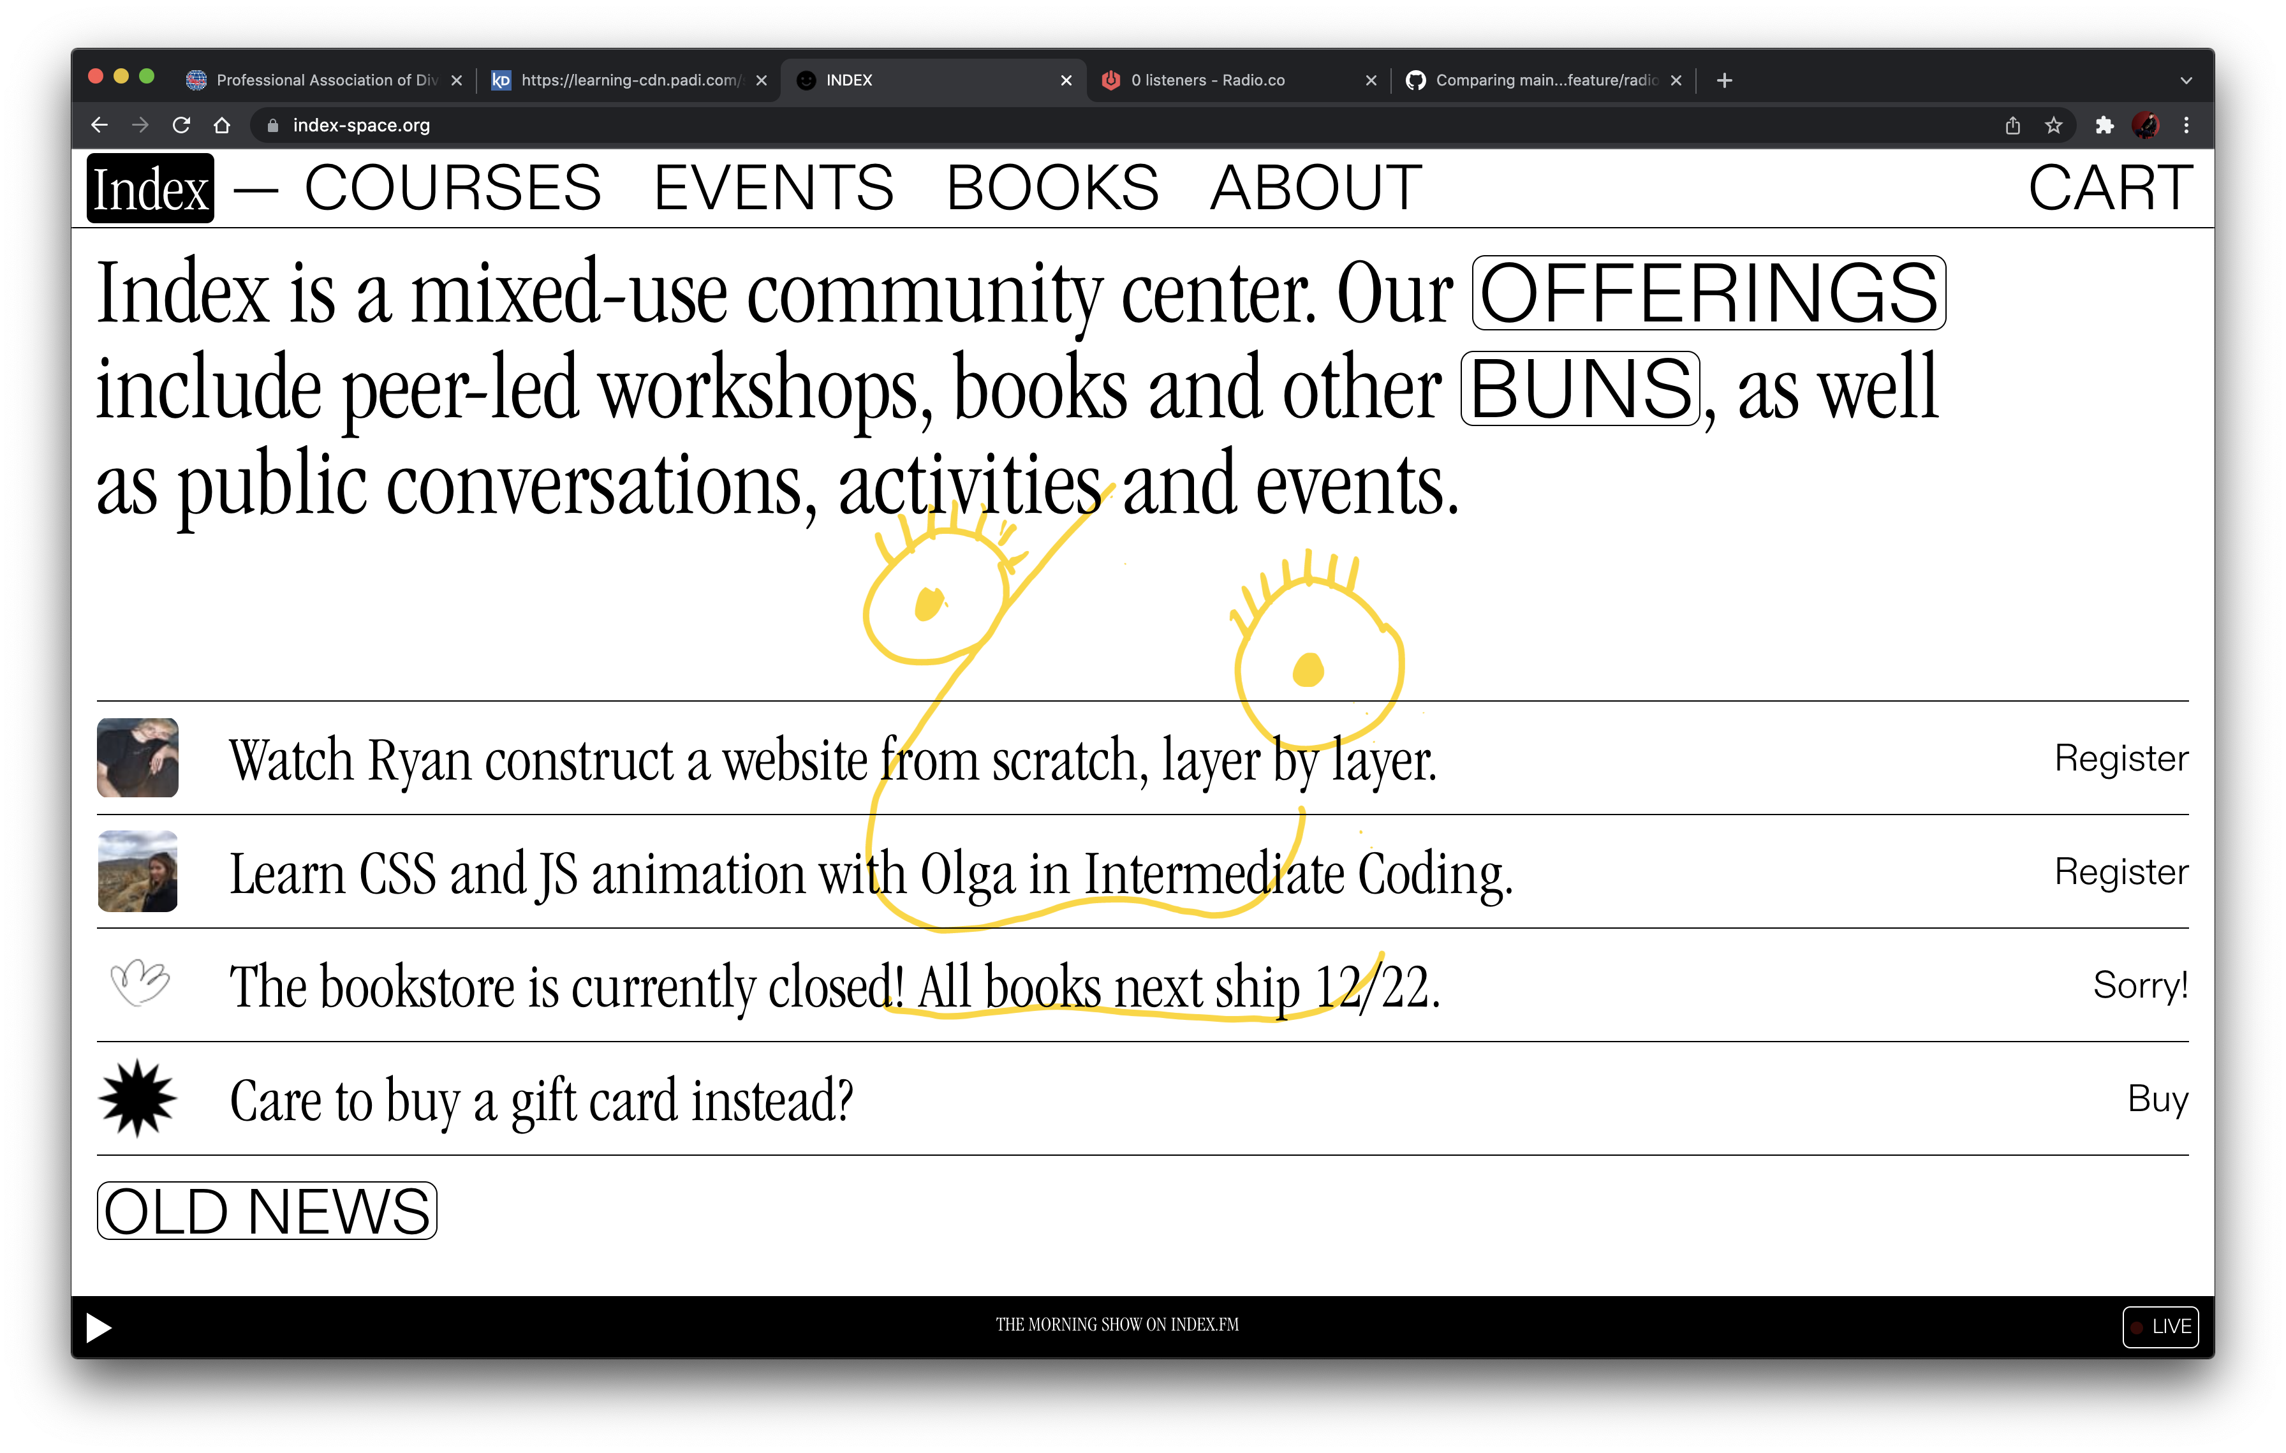Viewport: 2286px width, 1453px height.
Task: Open the Extensions puzzle icon
Action: (x=2104, y=125)
